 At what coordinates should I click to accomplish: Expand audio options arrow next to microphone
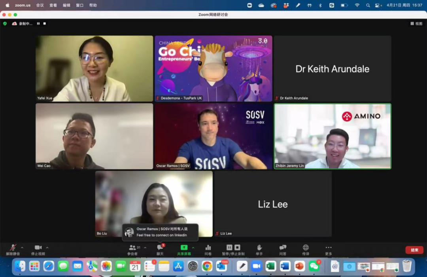[22, 248]
